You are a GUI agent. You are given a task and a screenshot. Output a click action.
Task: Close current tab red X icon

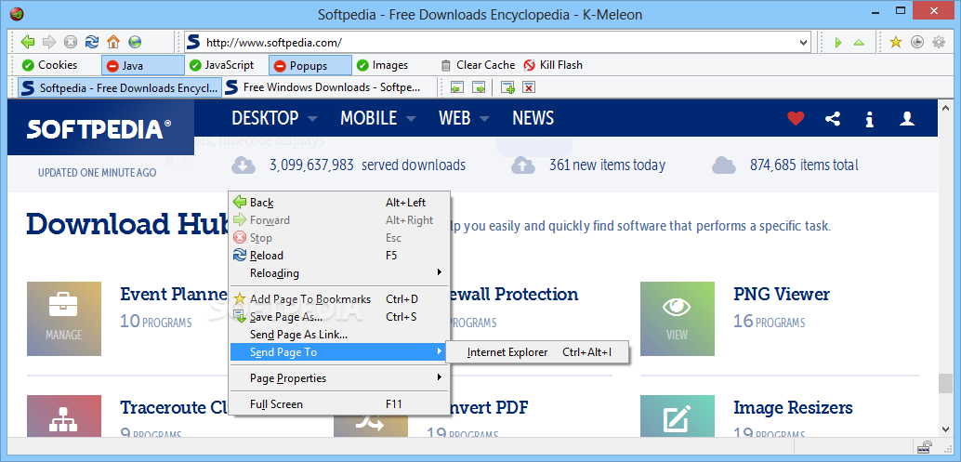click(x=529, y=87)
